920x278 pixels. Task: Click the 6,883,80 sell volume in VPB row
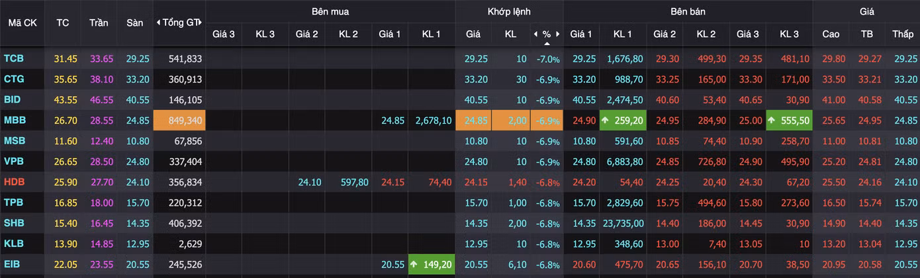pos(624,162)
